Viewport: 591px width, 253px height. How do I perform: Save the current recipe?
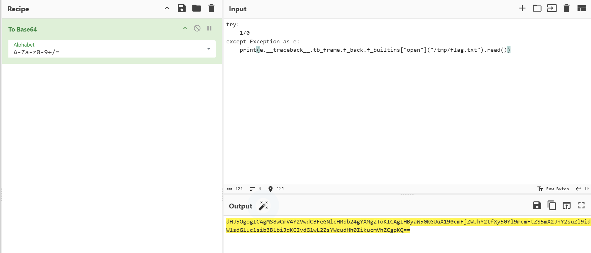(182, 8)
